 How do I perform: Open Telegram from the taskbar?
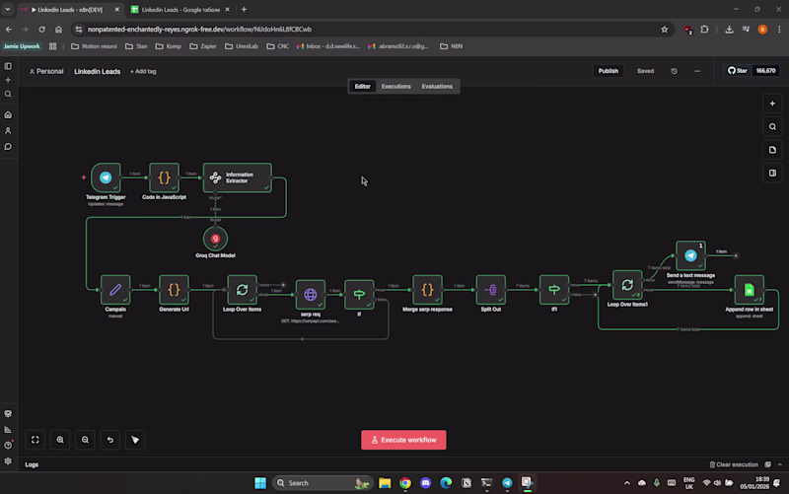point(507,483)
